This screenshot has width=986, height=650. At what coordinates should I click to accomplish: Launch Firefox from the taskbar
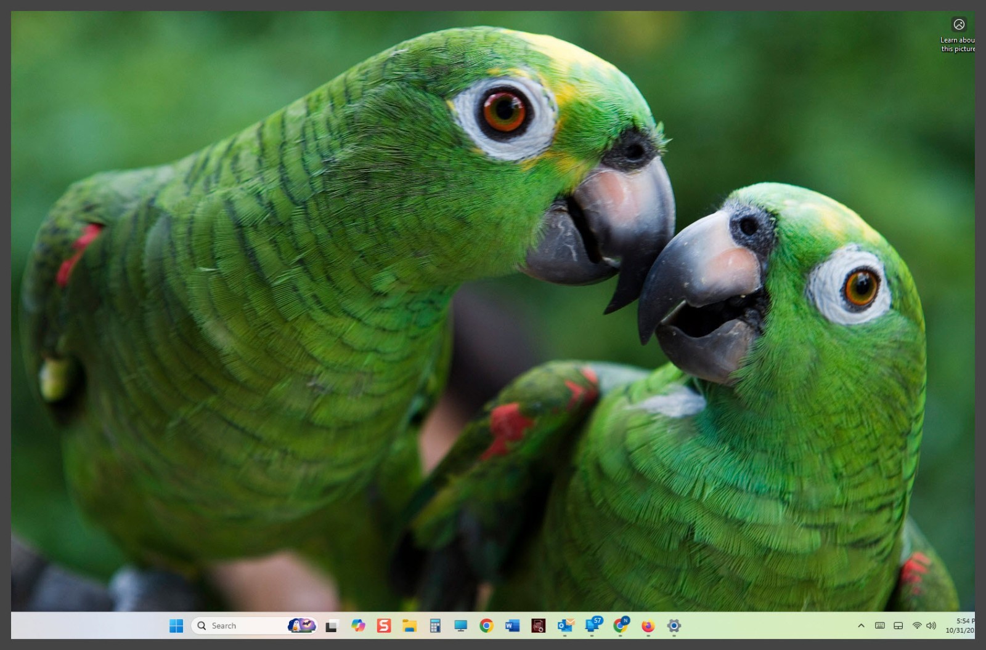click(x=648, y=625)
